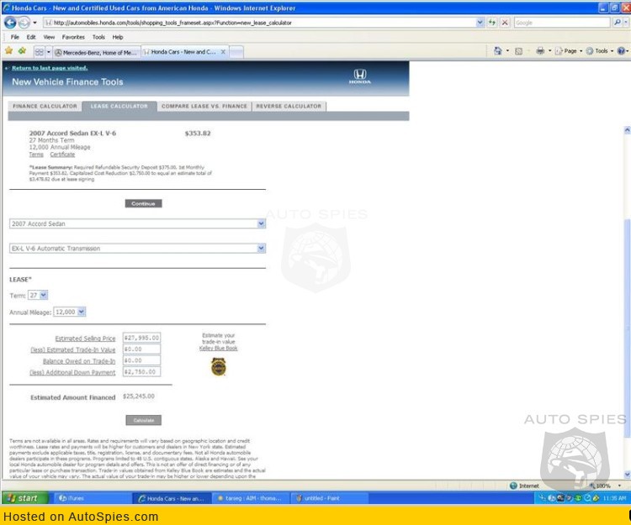Image resolution: width=631 pixels, height=525 pixels.
Task: Edit the Additional Down Payment field
Action: tap(141, 371)
